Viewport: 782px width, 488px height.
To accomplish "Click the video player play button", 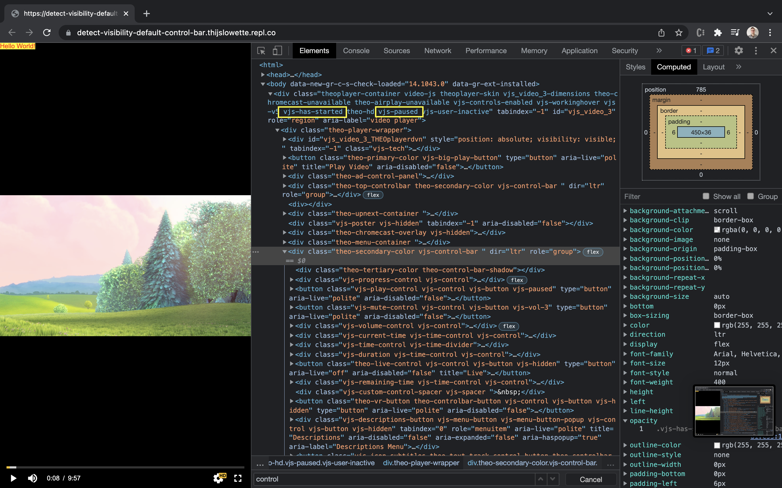I will (13, 478).
